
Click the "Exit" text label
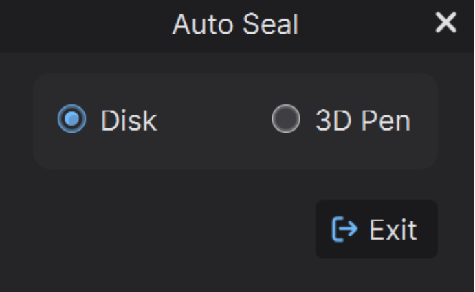click(393, 230)
